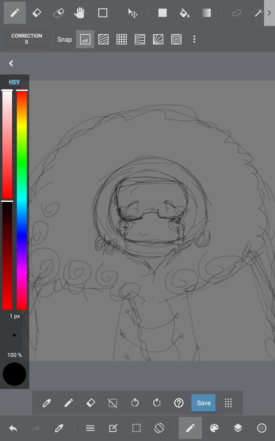This screenshot has width=275, height=441.
Task: Select the dashed-outline eraser tool
Action: 59,13
